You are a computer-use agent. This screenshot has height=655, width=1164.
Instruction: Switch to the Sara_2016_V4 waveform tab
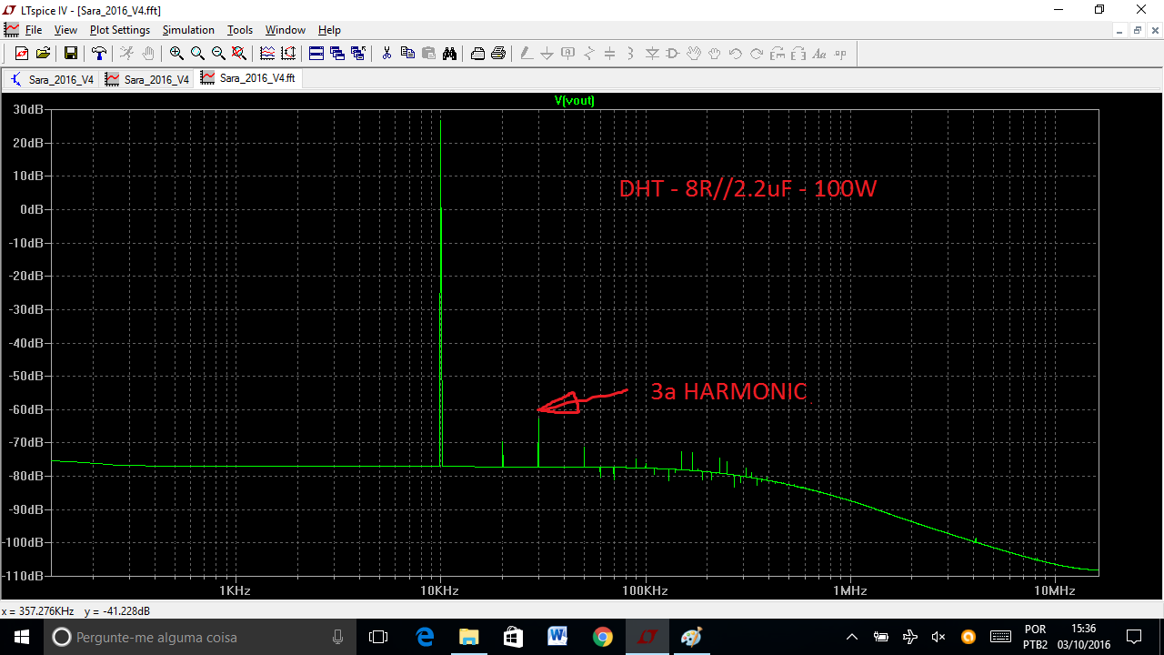[x=146, y=79]
